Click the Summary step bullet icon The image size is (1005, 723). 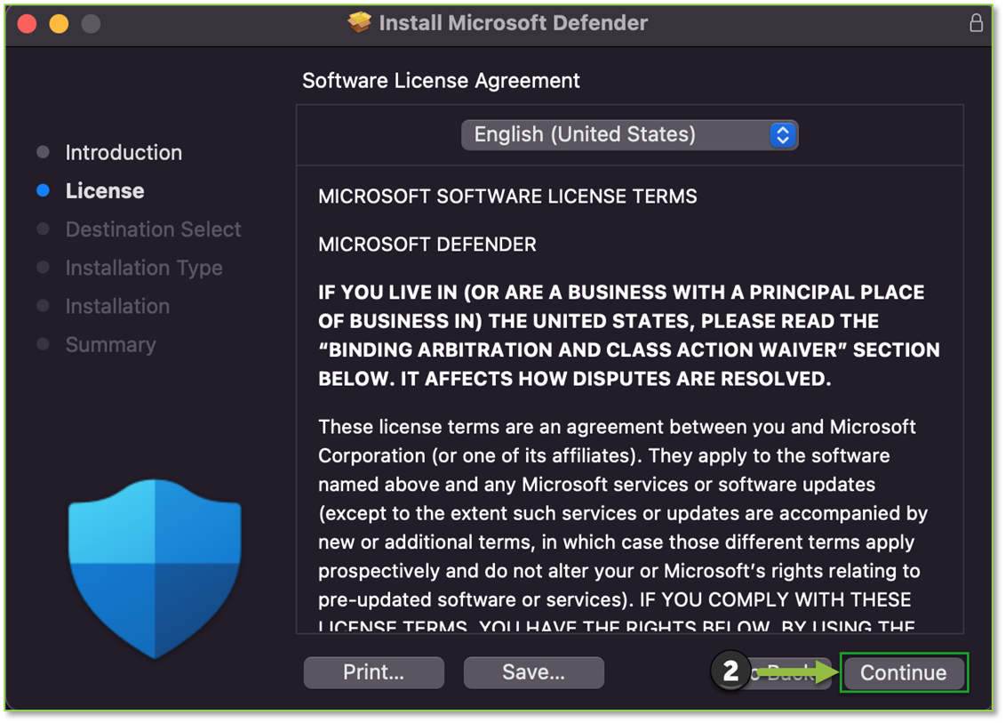44,344
